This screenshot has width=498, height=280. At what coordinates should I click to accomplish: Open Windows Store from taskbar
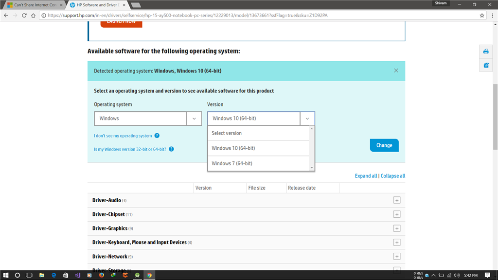coord(66,275)
